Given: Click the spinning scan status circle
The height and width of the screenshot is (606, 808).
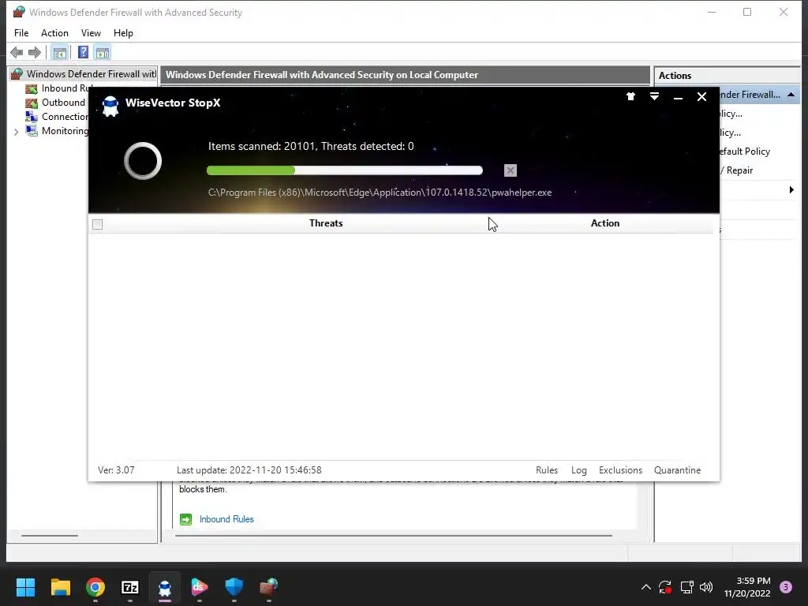Looking at the screenshot, I should tap(143, 161).
